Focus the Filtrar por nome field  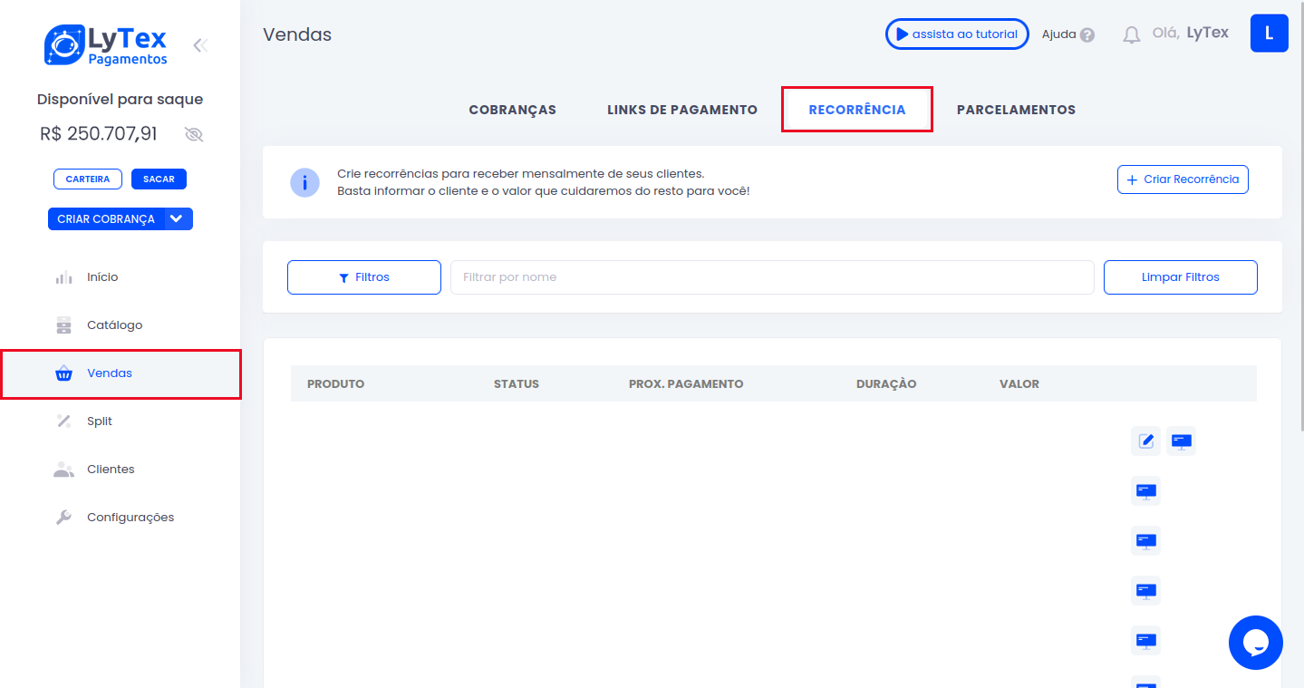(771, 277)
